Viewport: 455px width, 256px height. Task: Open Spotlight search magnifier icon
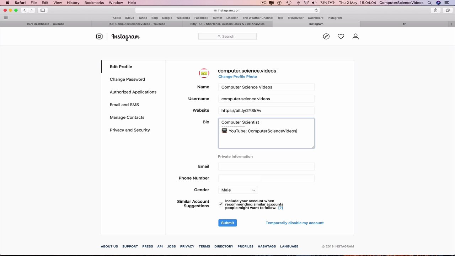tap(429, 2)
